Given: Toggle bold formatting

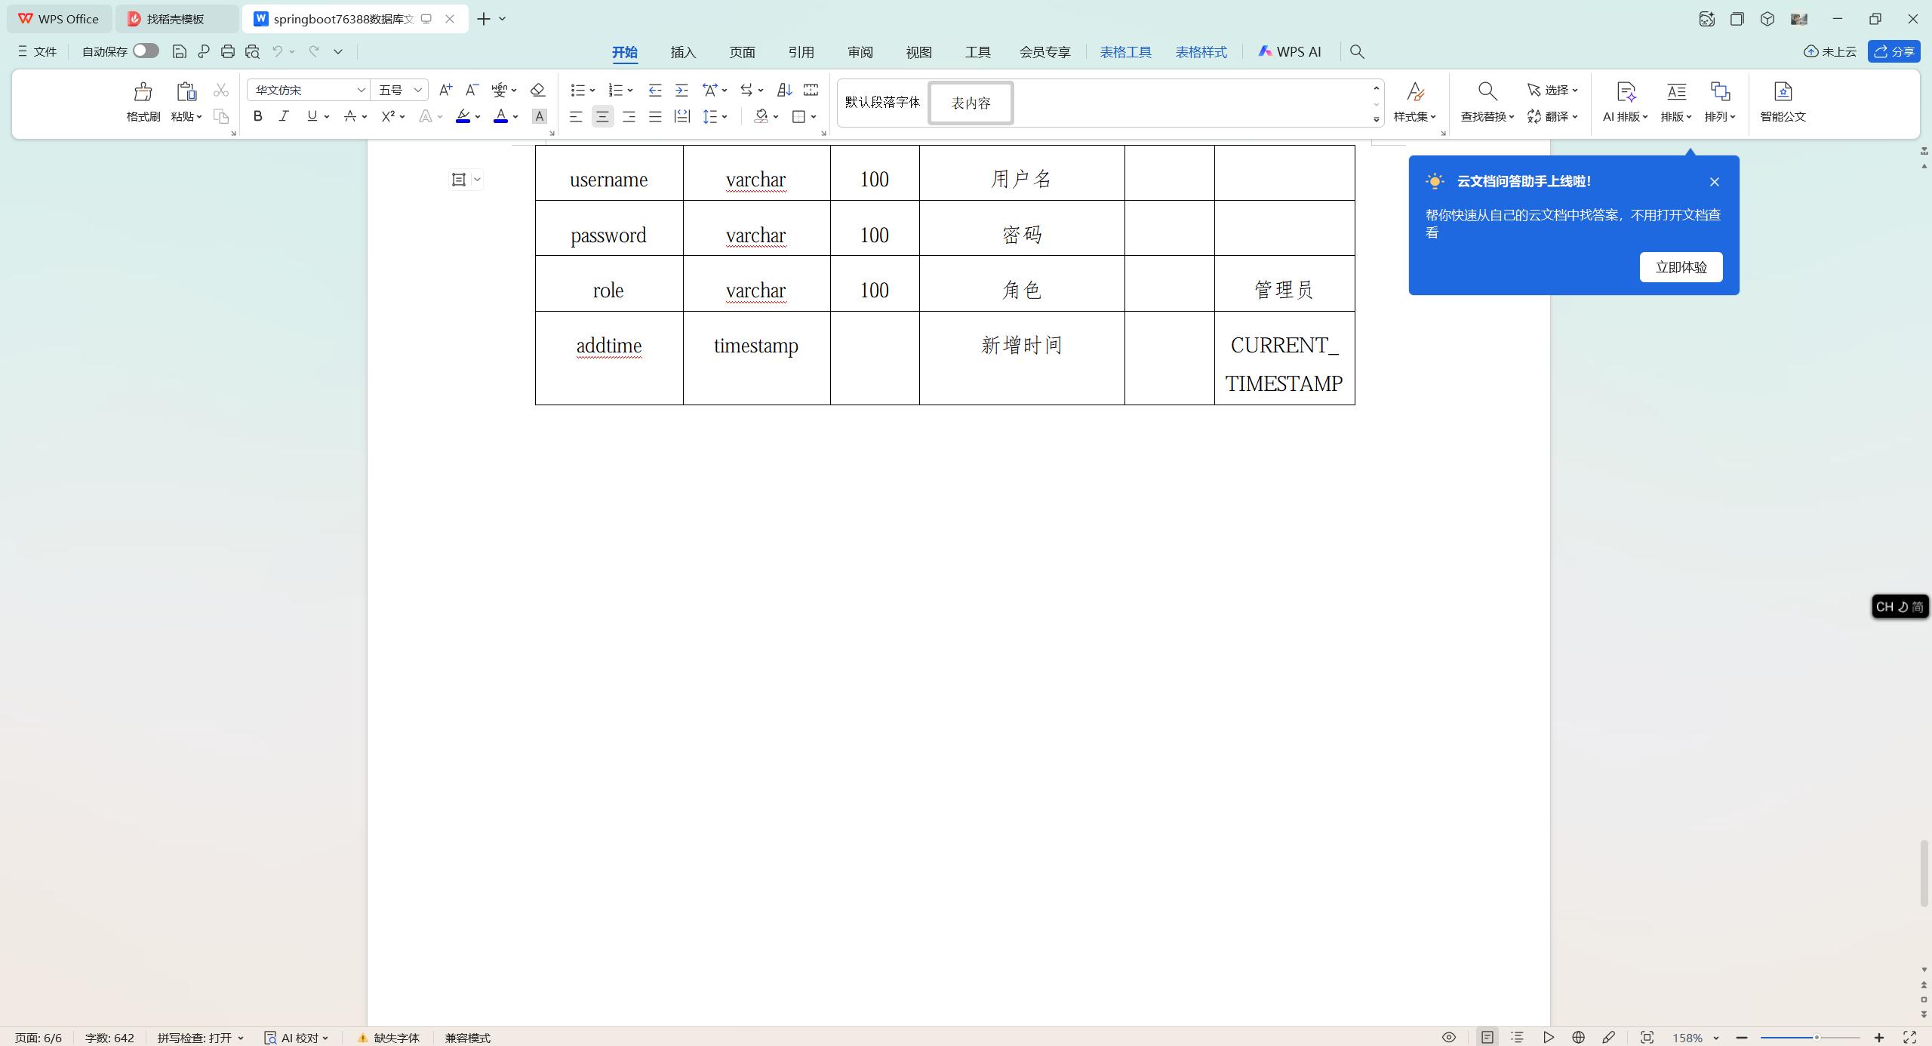Looking at the screenshot, I should click(257, 115).
